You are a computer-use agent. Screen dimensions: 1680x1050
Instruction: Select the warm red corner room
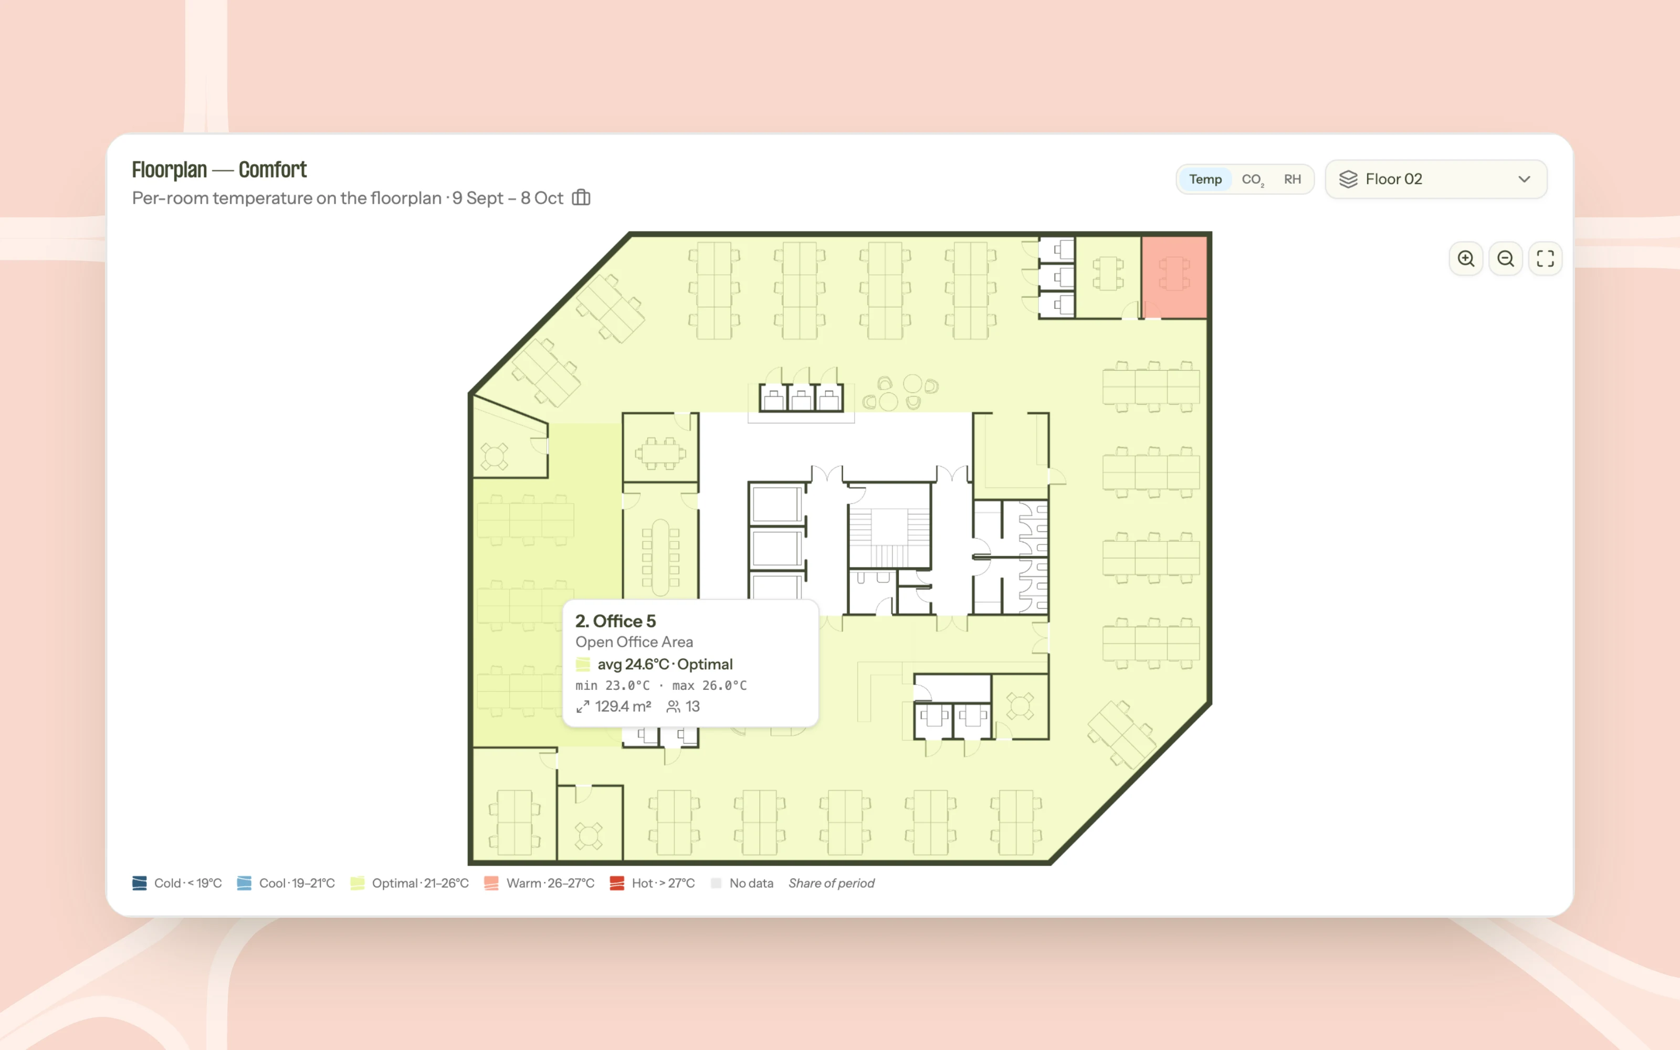click(1174, 277)
